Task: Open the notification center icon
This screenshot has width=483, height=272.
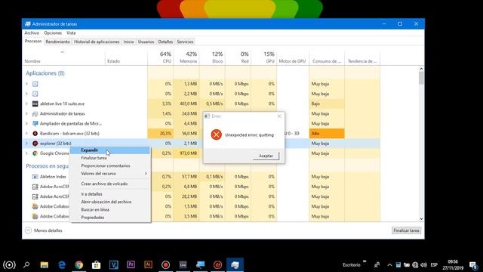Action: pos(473,265)
